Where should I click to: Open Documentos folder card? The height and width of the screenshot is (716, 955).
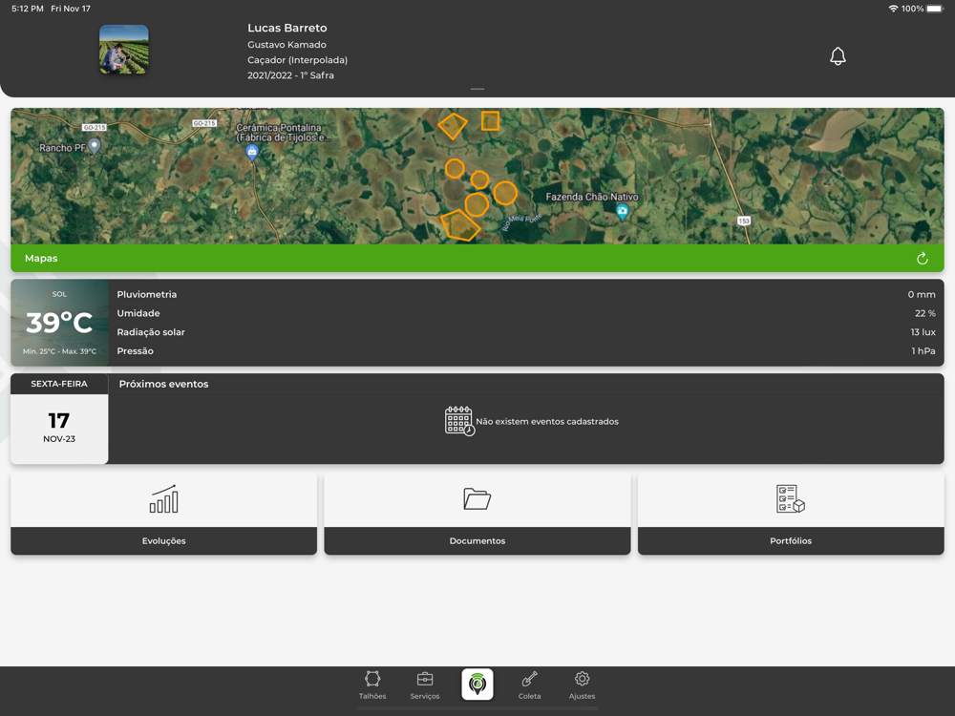(477, 514)
